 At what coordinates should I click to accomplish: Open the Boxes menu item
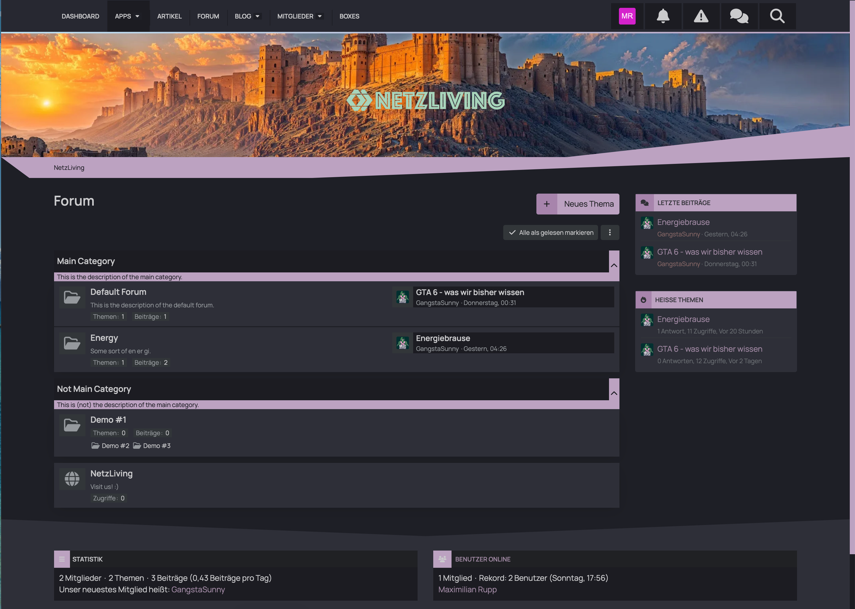(x=349, y=16)
